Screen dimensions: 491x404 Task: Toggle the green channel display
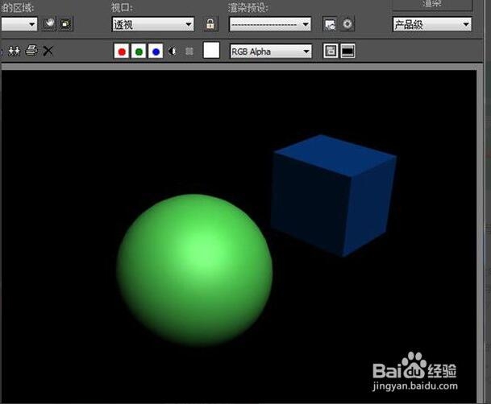pos(139,52)
